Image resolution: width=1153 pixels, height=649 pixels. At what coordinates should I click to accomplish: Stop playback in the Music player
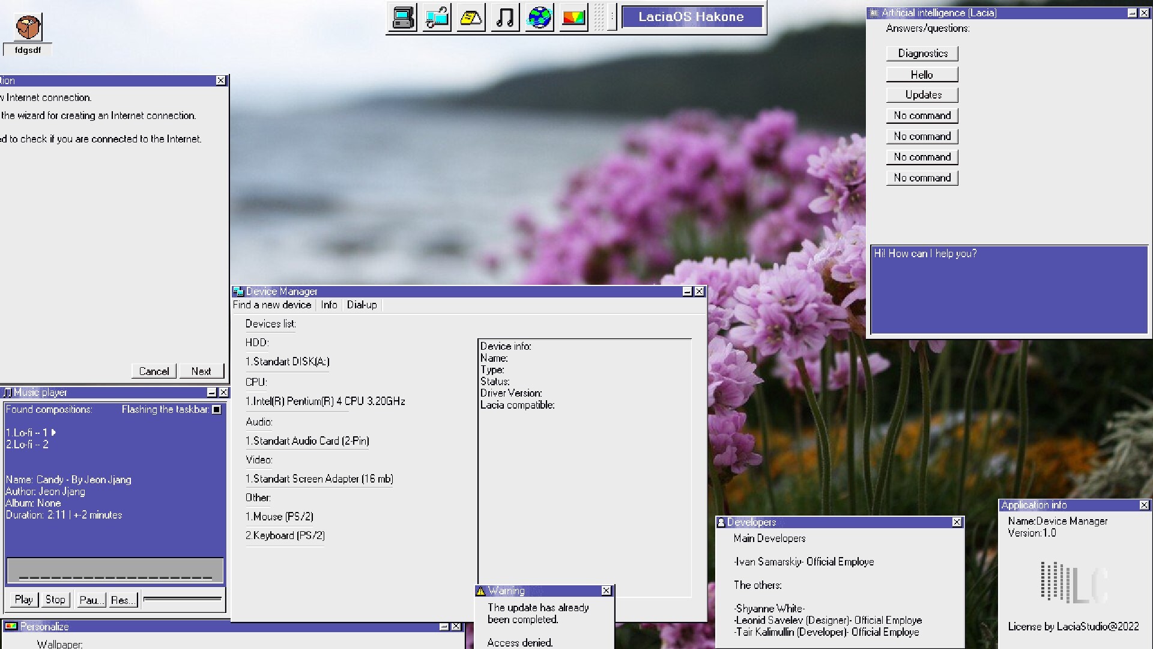55,600
